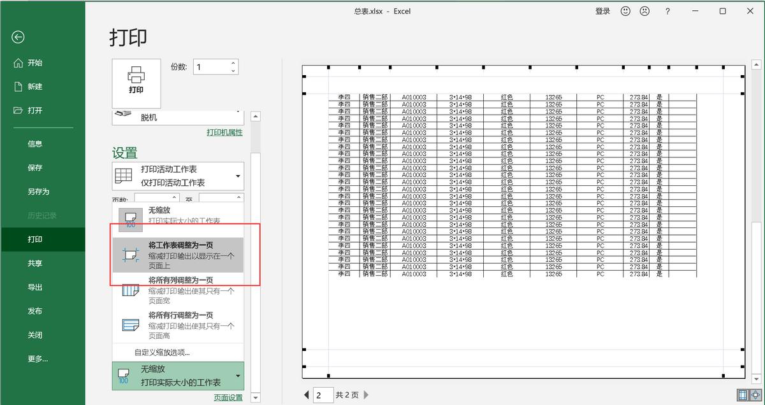Screen dimensions: 765x405
Task: Open the Page Setup link
Action: tap(228, 397)
